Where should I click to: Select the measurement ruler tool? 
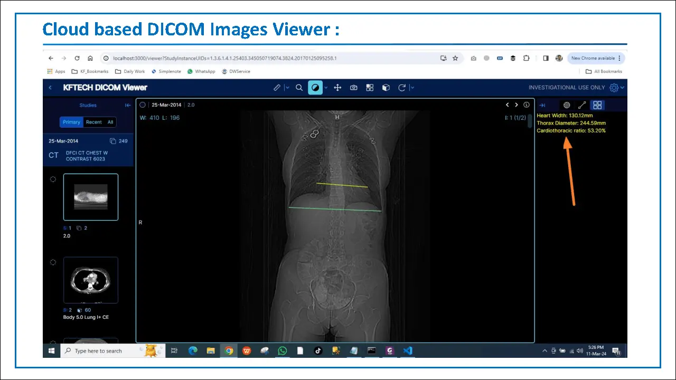(x=277, y=88)
